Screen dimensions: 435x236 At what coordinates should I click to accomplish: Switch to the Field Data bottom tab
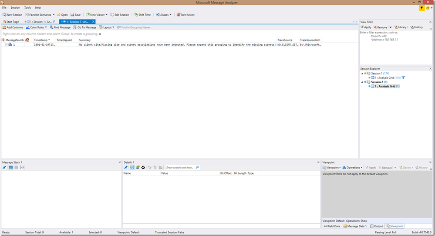(x=332, y=226)
